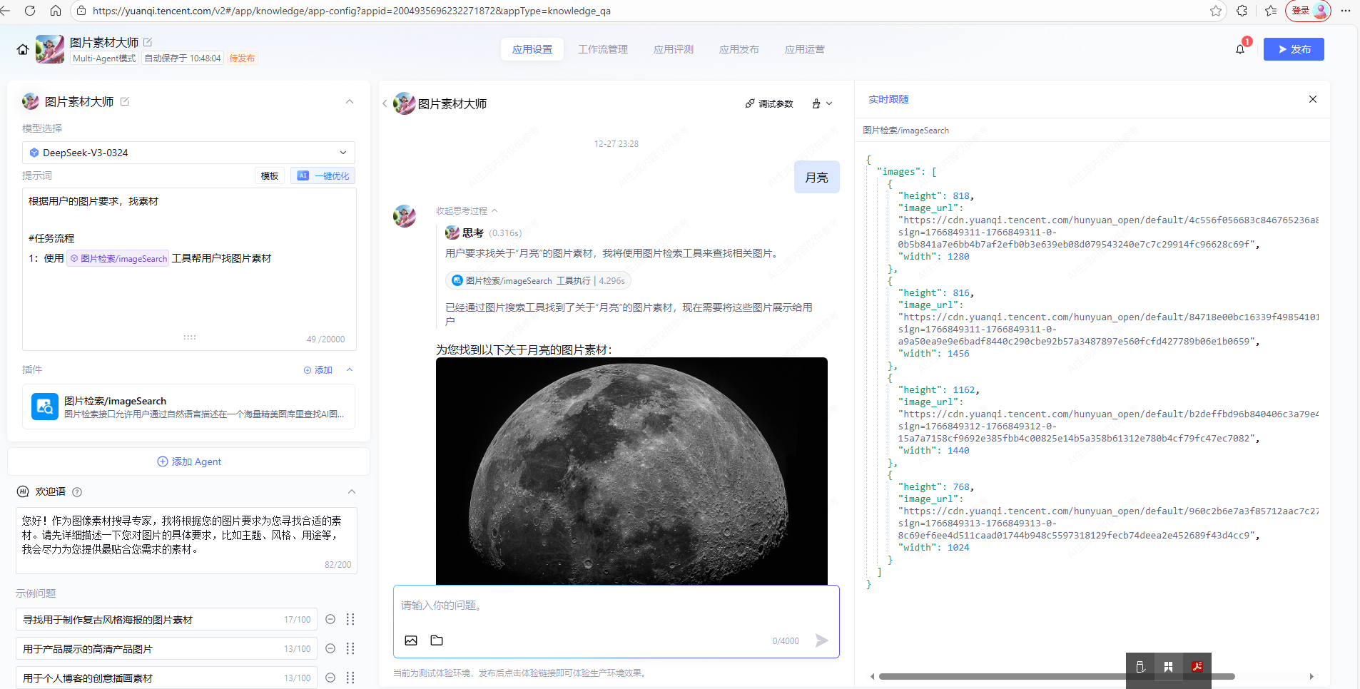
Task: Click the welcome message help icon
Action: coord(77,492)
